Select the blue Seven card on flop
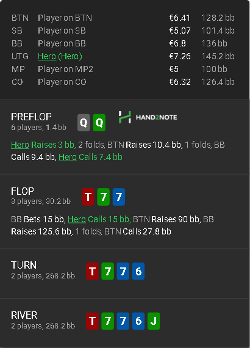The width and height of the screenshot is (250, 348). 118,197
